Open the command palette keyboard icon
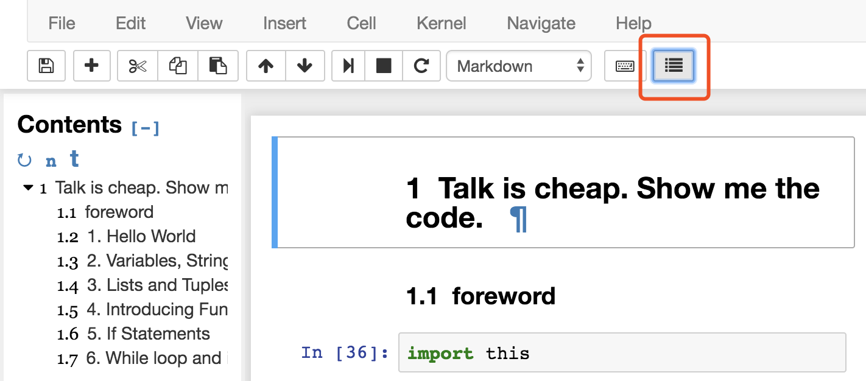The height and width of the screenshot is (381, 866). (625, 66)
